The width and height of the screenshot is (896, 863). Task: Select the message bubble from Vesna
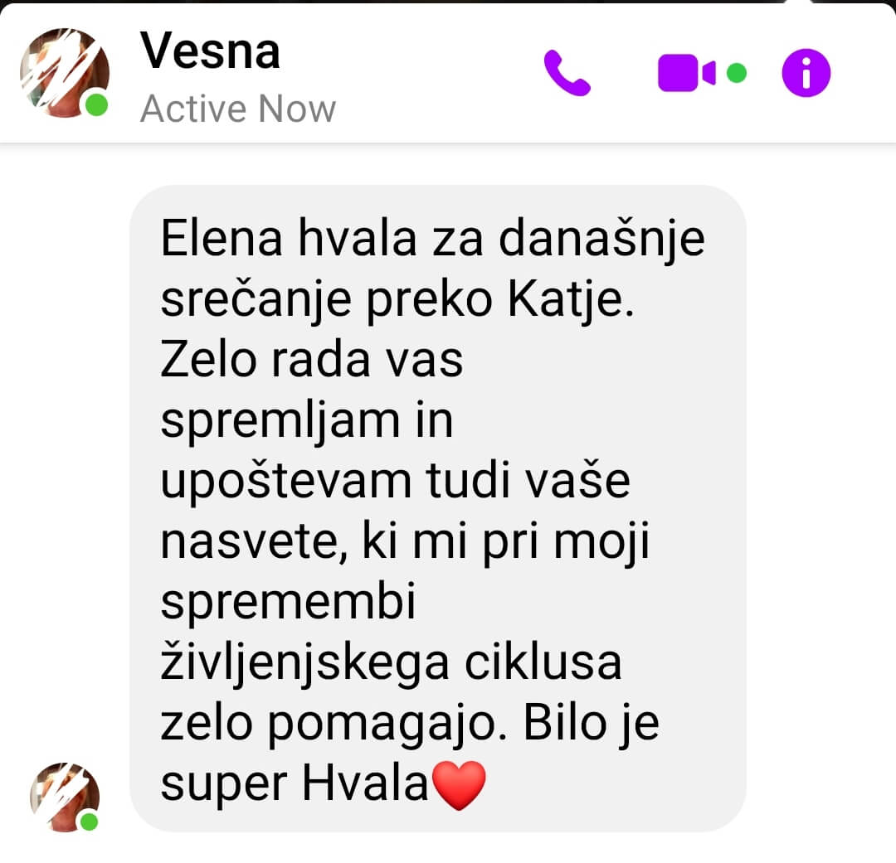(x=438, y=508)
